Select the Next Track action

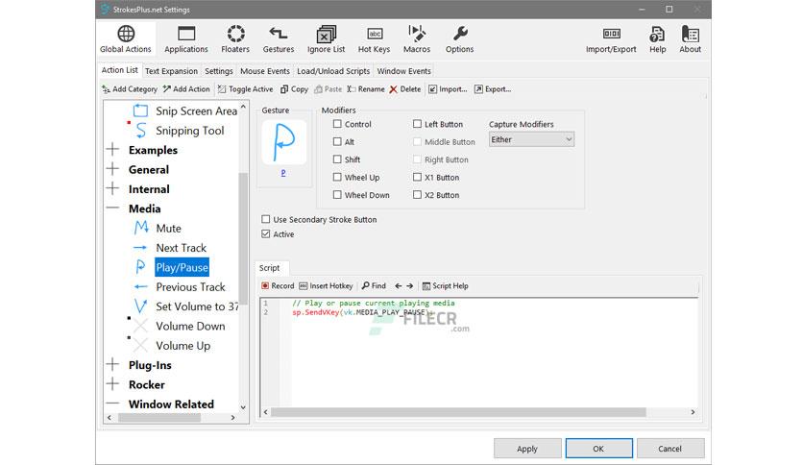[182, 248]
